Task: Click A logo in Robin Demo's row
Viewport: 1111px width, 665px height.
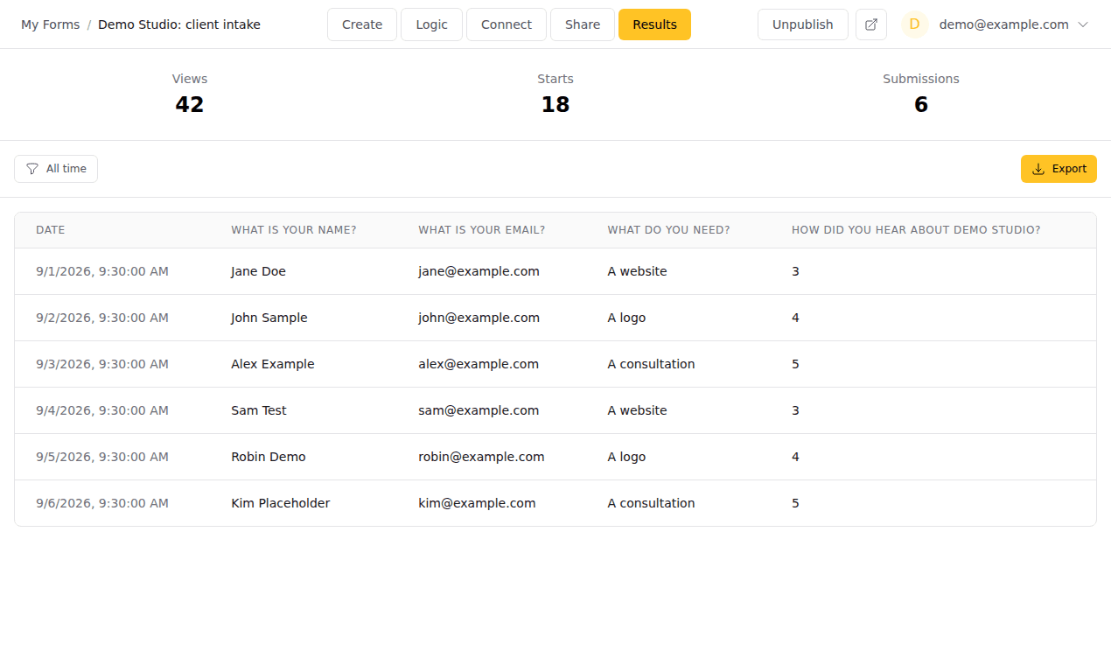Action: click(x=626, y=457)
